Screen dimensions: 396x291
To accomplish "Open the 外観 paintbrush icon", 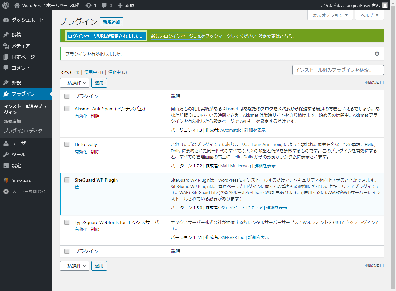I will pos(6,83).
